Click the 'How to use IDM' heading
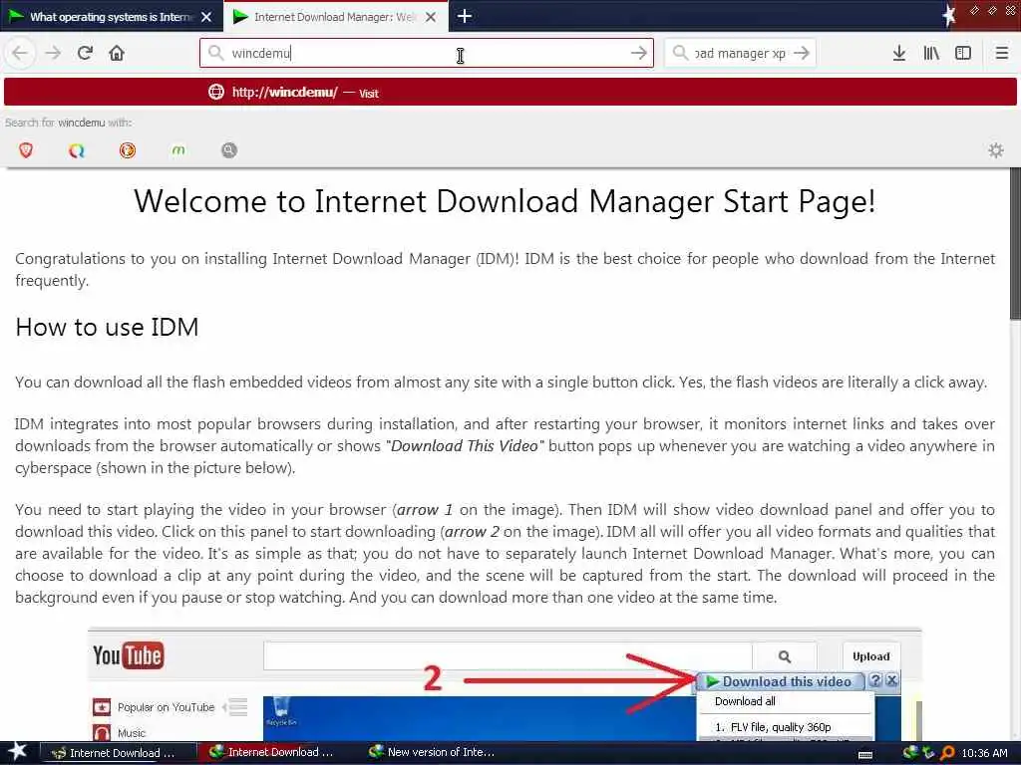1021x765 pixels. pos(107,327)
